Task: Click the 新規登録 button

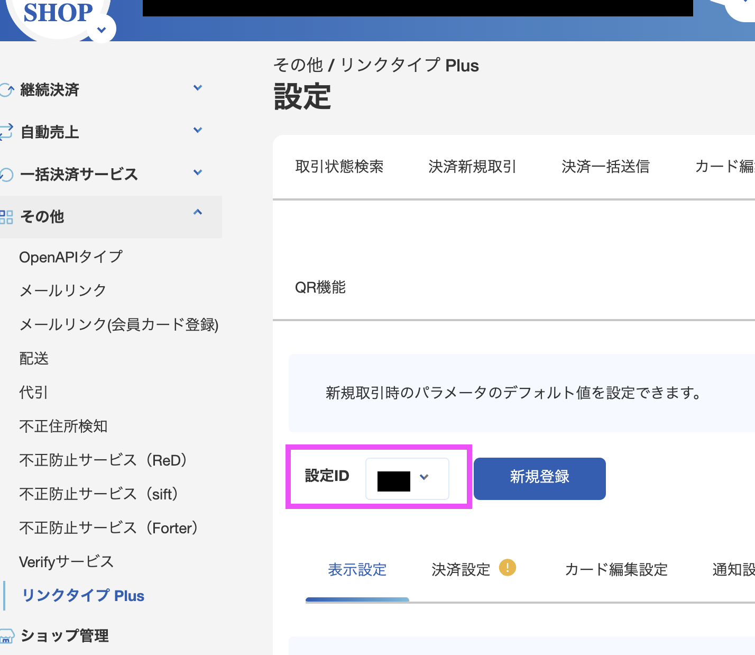Action: point(539,478)
